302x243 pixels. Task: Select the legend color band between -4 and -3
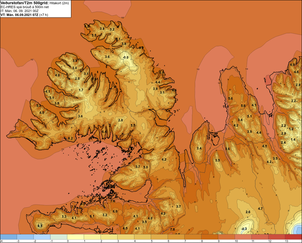(x=8, y=237)
